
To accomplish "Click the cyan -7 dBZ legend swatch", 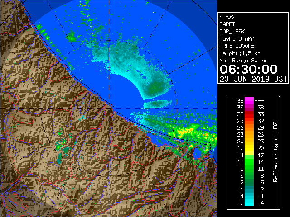I will point(249,203).
